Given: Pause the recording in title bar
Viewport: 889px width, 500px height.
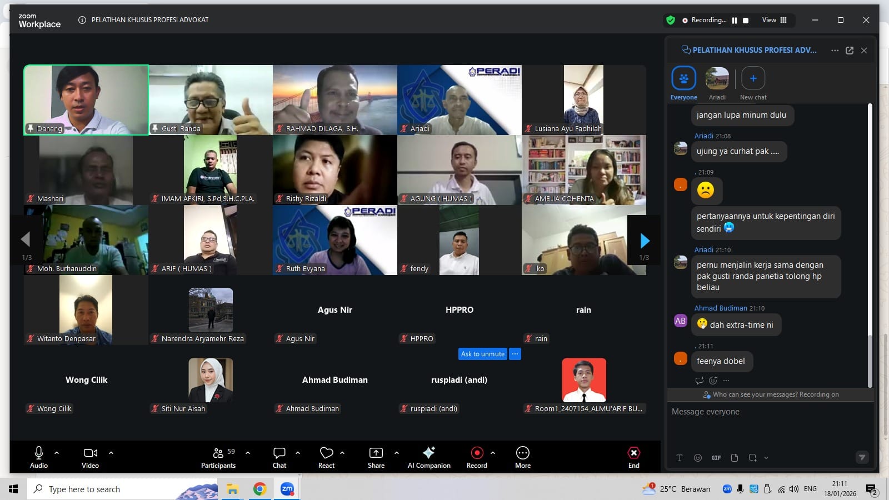Looking at the screenshot, I should (x=735, y=21).
